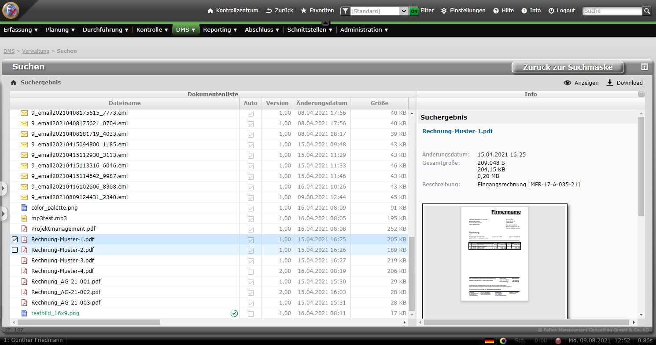
Task: Sort by the Änderungsdatum column header
Action: coord(322,103)
